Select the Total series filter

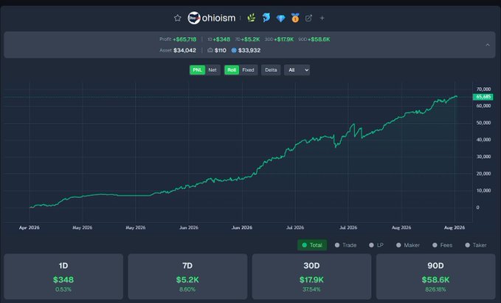click(312, 245)
